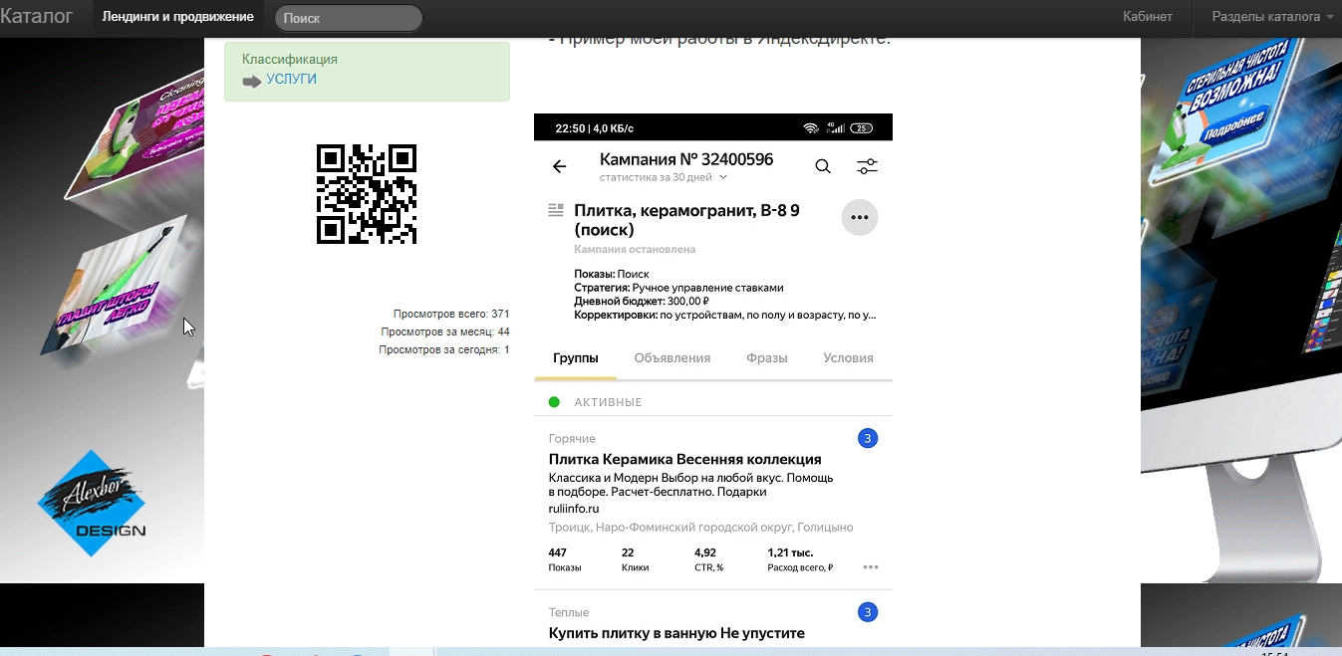Viewport: 1342px width, 656px height.
Task: Click the blue 3 badge in Теплые
Action: tap(868, 612)
